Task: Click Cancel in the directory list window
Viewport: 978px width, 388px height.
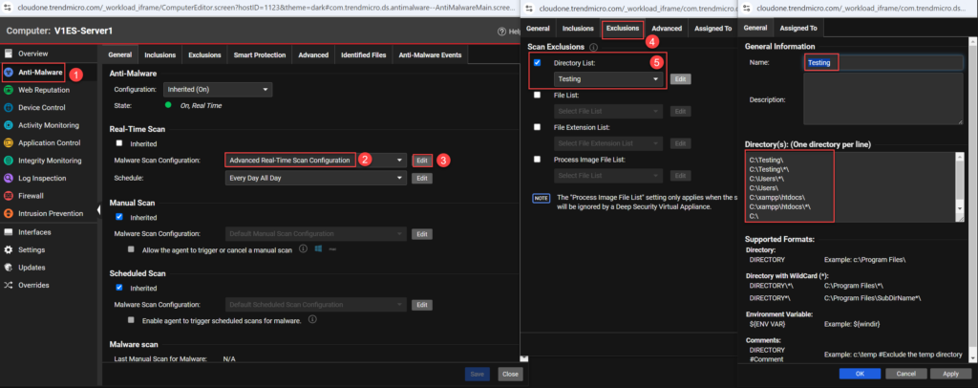Action: [x=905, y=374]
